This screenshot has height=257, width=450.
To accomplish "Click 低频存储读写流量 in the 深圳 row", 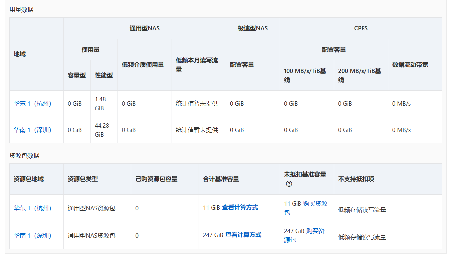I will [362, 237].
